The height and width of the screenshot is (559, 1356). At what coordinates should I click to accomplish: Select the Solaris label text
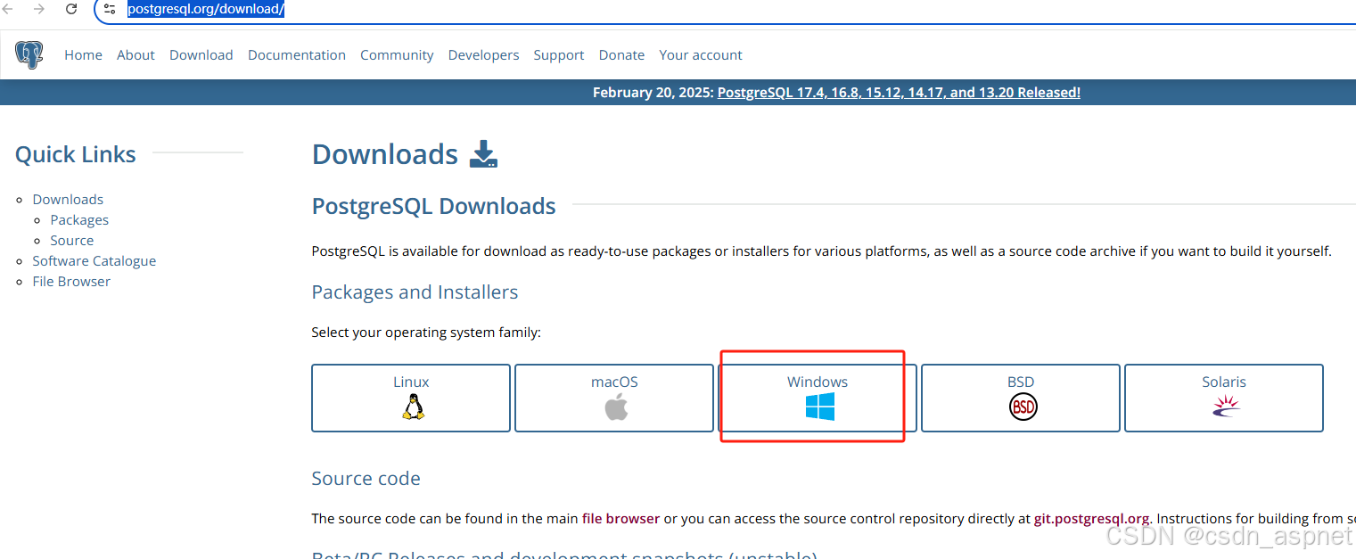[1224, 382]
